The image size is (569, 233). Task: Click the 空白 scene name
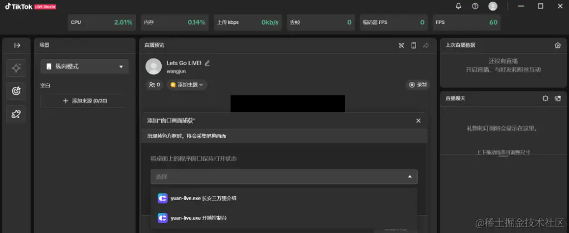click(x=45, y=86)
